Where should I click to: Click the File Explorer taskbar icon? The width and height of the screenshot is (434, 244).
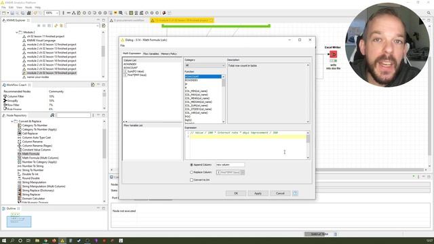(x=37, y=241)
